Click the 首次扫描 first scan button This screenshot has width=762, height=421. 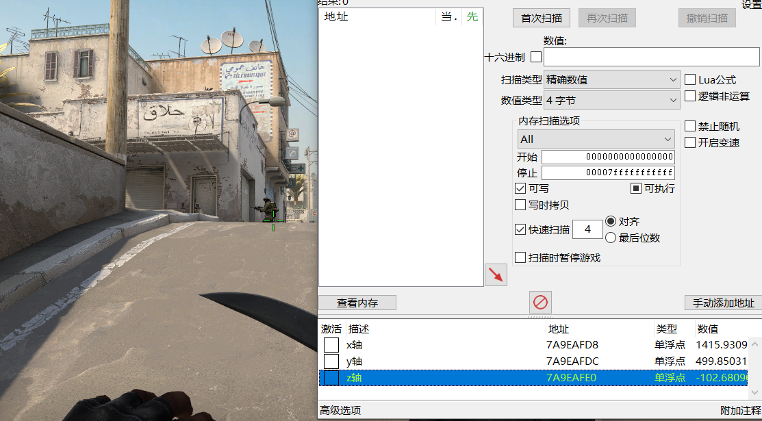[x=541, y=18]
